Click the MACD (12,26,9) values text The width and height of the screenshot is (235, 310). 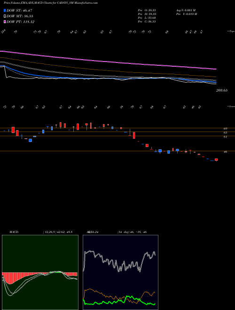57,232
